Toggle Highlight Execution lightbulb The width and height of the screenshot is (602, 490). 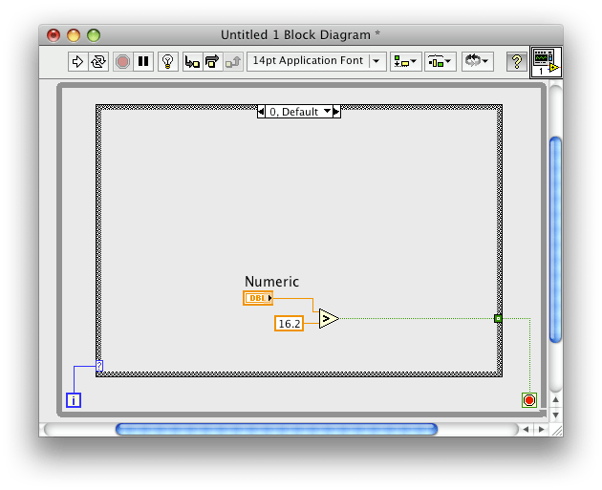168,61
